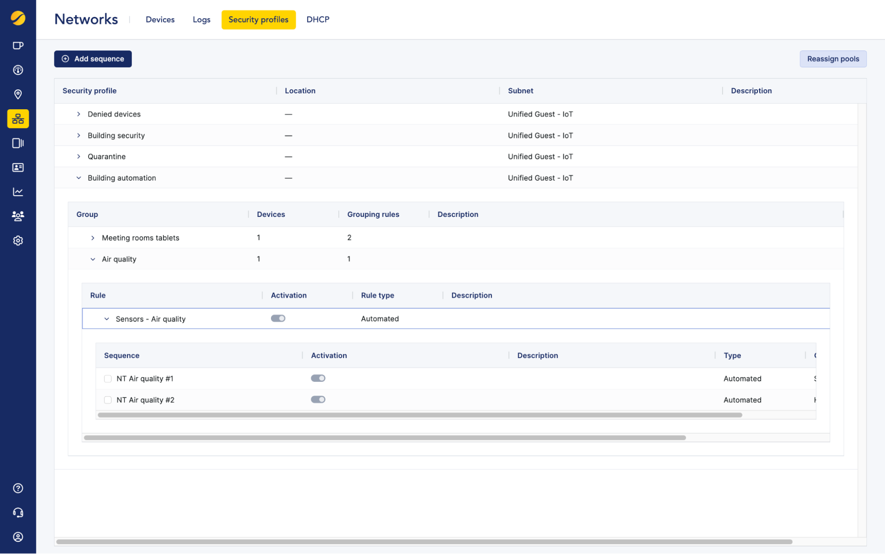Image resolution: width=885 pixels, height=554 pixels.
Task: Expand the Meeting rooms tablets group
Action: coord(93,238)
